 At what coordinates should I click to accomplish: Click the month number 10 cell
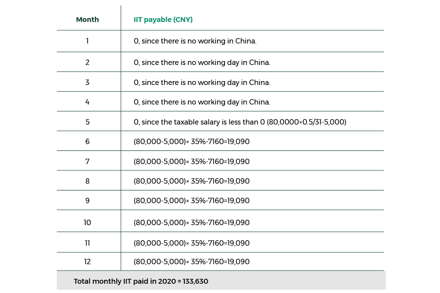tap(88, 223)
